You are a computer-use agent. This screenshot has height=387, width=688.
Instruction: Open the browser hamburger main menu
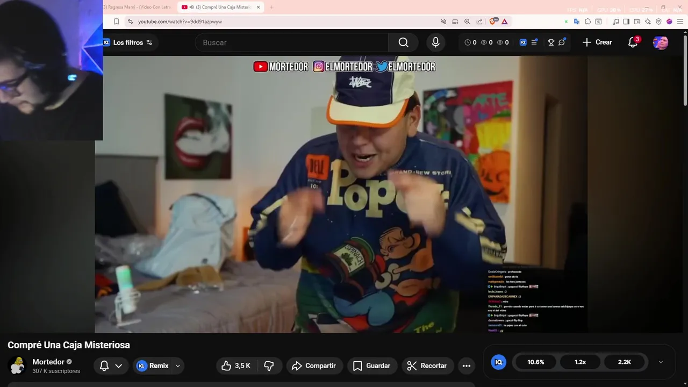(680, 21)
